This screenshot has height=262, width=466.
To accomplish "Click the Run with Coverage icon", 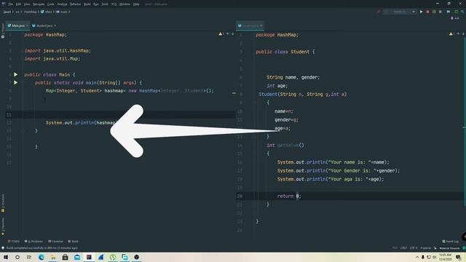I will click(434, 12).
